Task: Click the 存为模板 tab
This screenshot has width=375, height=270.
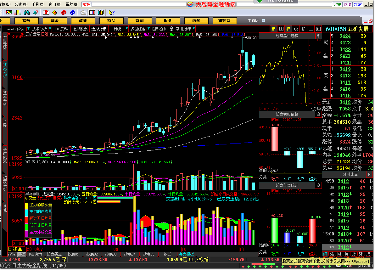Action: 186,254
